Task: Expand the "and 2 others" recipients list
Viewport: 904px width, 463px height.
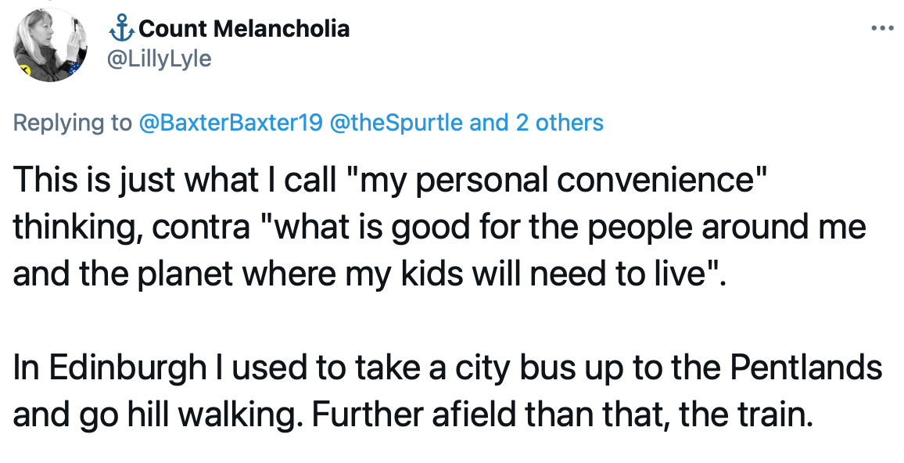Action: (536, 122)
